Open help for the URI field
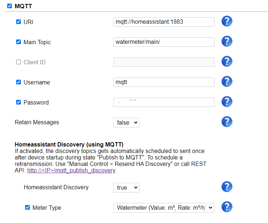 click(227, 21)
